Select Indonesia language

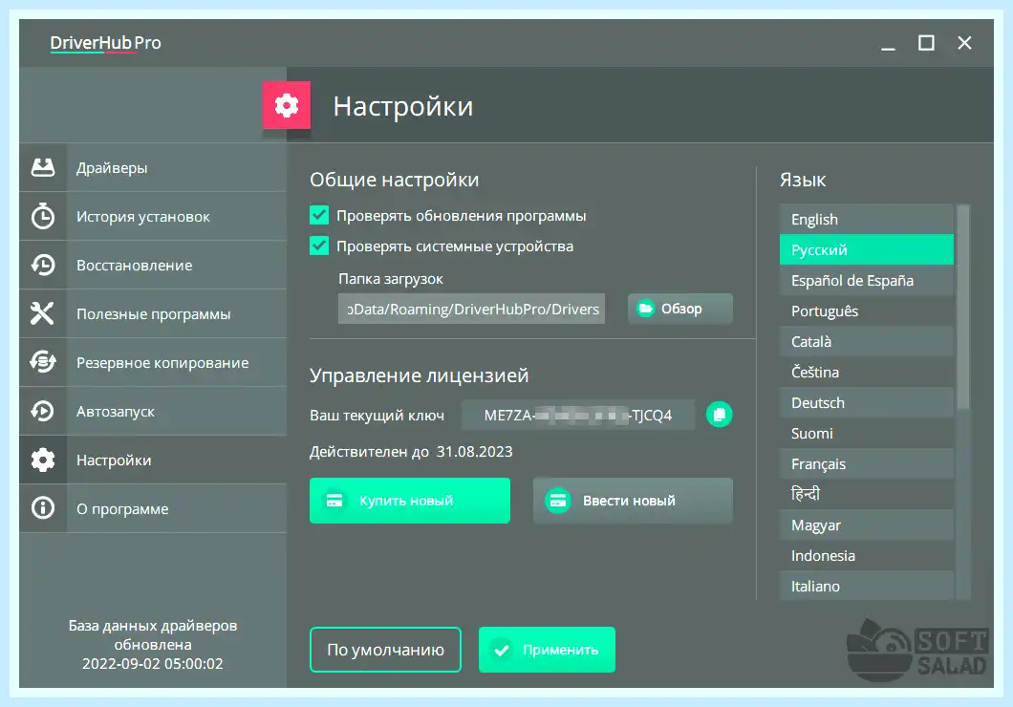867,555
